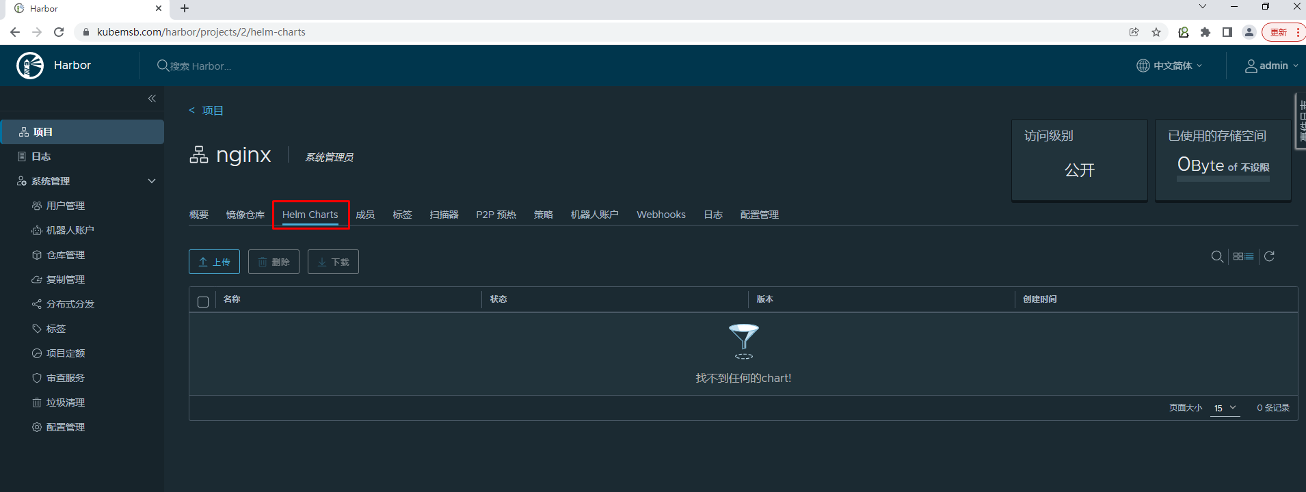Image resolution: width=1306 pixels, height=492 pixels.
Task: Open 用户管理 in sidebar
Action: (66, 206)
